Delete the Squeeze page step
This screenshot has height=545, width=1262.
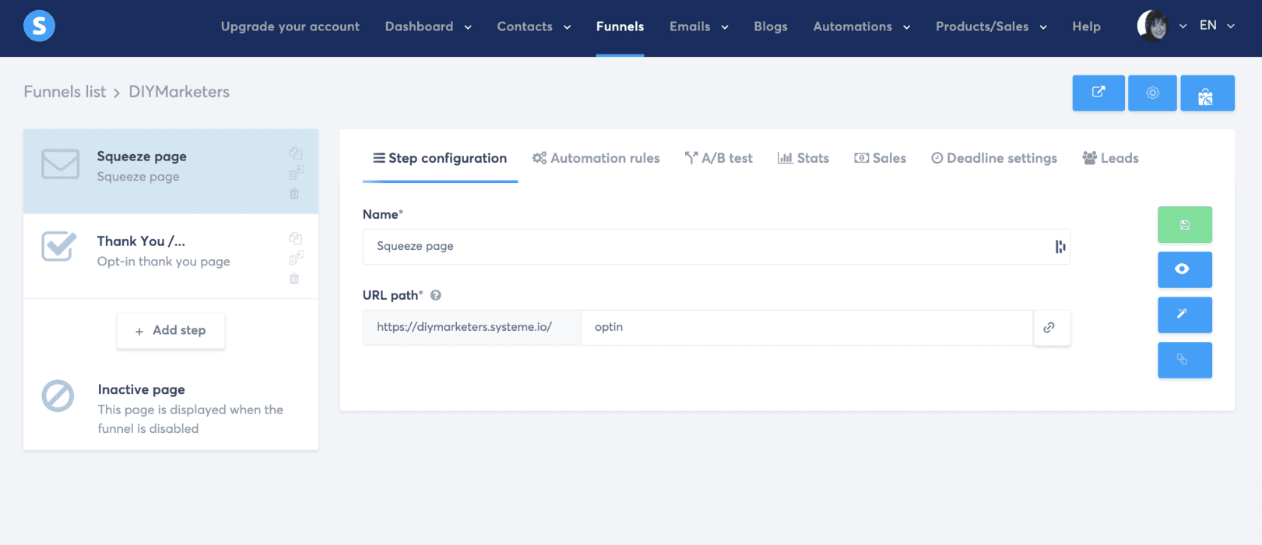pyautogui.click(x=294, y=193)
